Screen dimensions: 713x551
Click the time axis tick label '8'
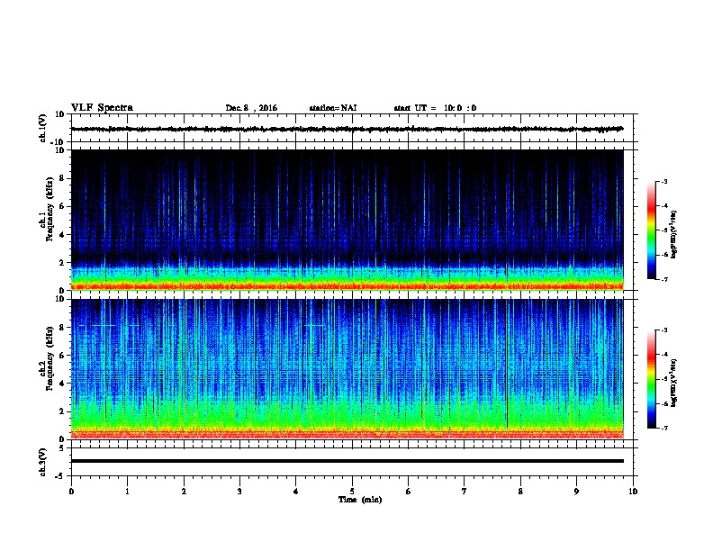(x=520, y=492)
